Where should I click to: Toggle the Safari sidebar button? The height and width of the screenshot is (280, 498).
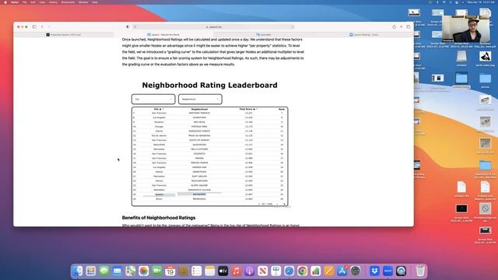pos(34,26)
